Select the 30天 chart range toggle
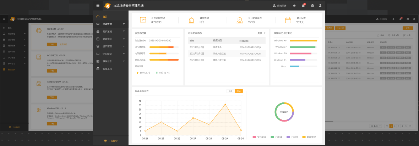419x146 pixels. click(239, 91)
